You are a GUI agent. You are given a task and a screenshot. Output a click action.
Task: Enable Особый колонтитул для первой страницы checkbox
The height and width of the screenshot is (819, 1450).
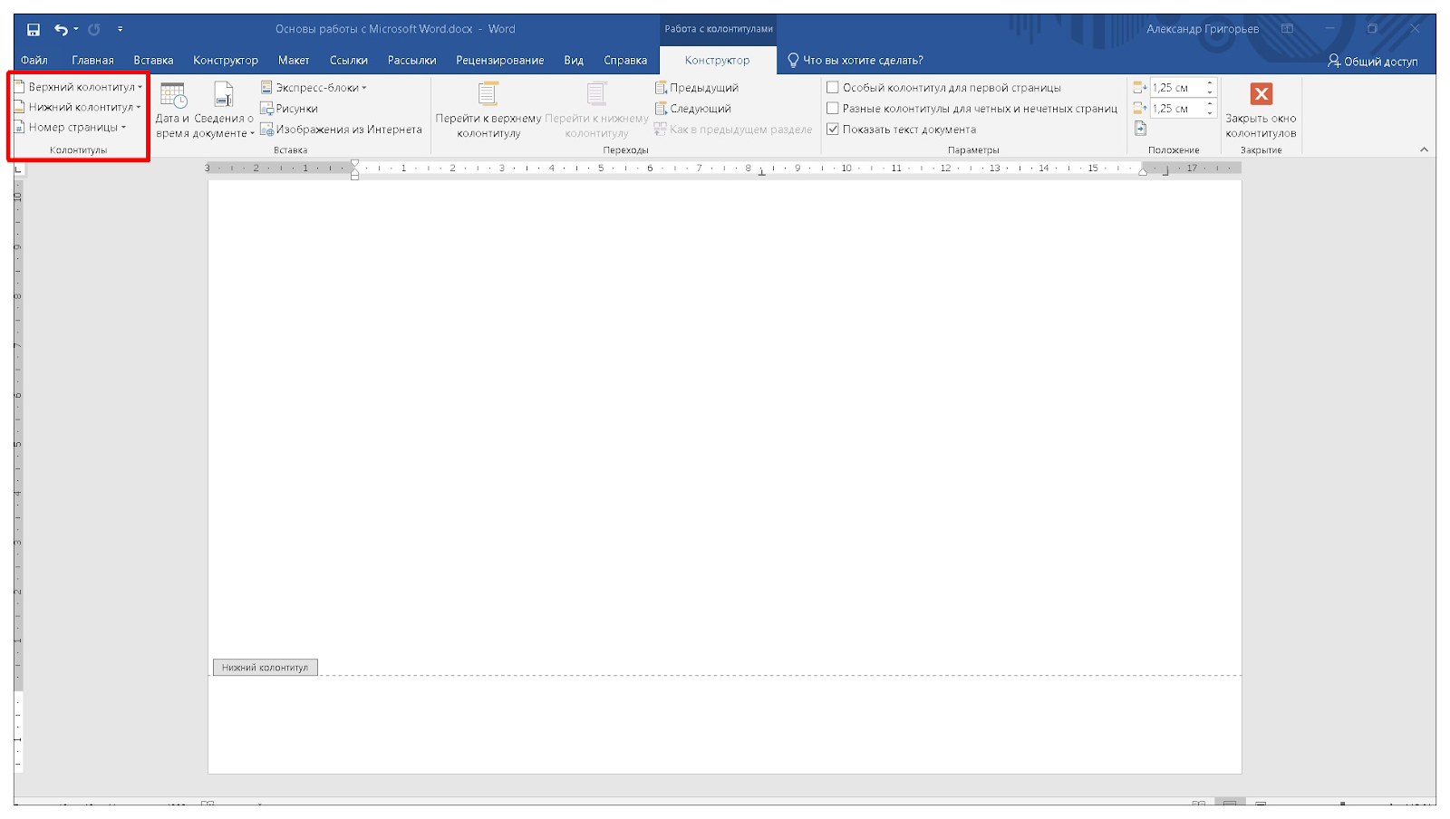[x=833, y=88]
